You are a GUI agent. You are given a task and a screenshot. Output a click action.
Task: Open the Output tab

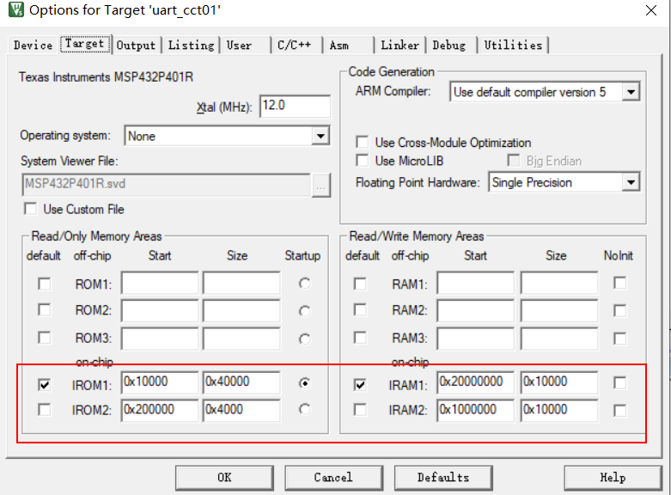136,45
